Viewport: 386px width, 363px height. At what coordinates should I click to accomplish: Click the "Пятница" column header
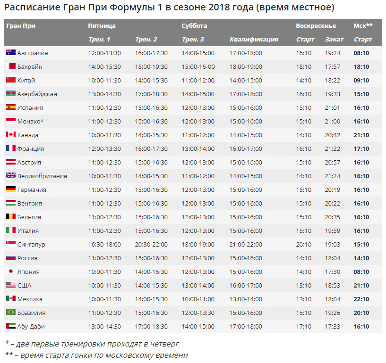pyautogui.click(x=102, y=26)
